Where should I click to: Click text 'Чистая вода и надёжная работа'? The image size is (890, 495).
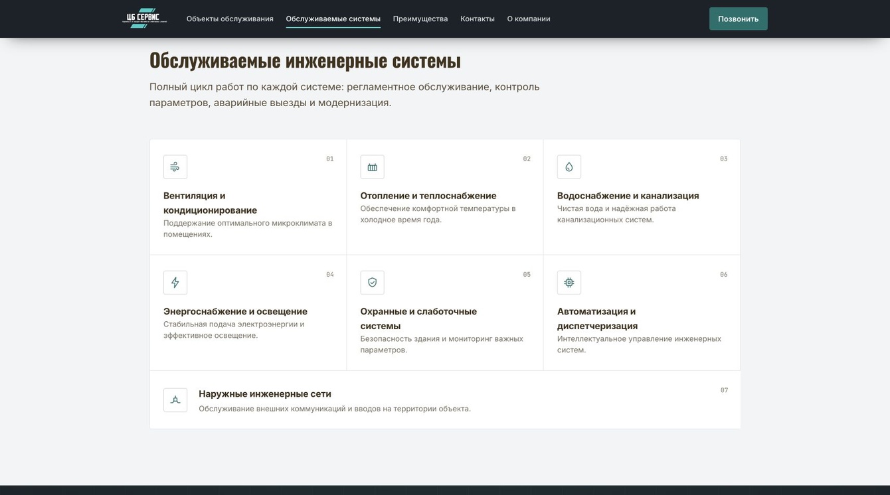(x=616, y=208)
